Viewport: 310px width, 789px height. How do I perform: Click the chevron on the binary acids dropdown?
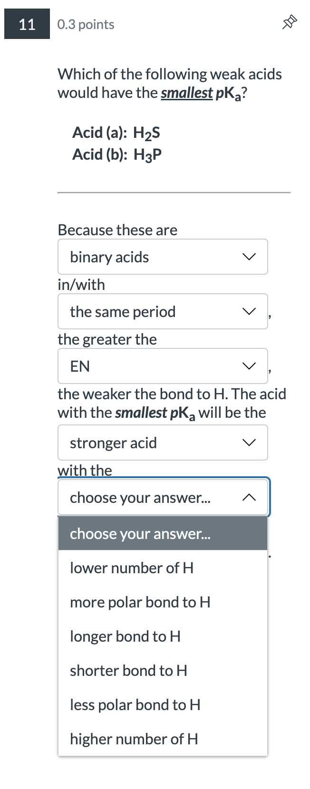click(x=249, y=257)
